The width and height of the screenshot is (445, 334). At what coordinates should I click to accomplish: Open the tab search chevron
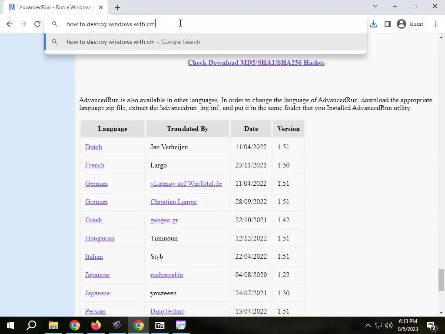click(375, 6)
